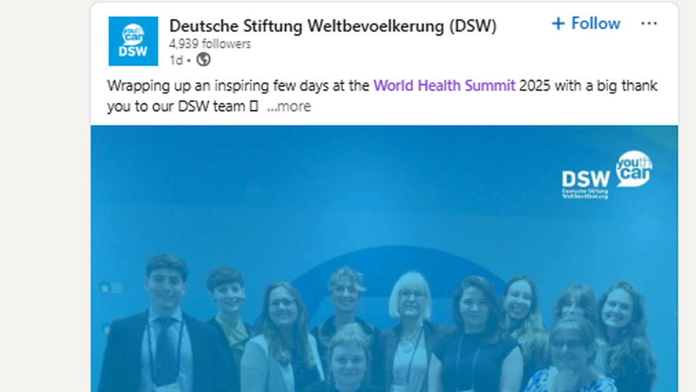This screenshot has height=392, width=696.
Task: Click the white DSW logo watermark in photo
Action: point(586,179)
